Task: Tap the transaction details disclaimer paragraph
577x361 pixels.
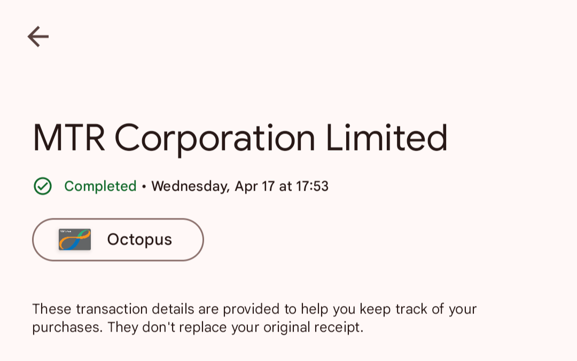Action: (x=254, y=318)
